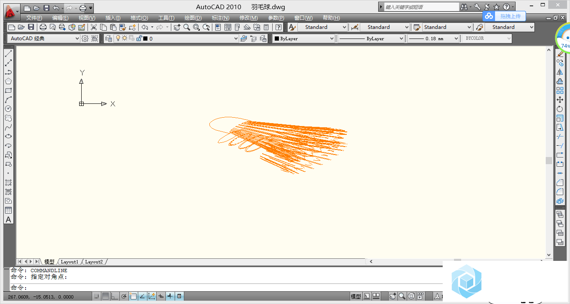Screen dimensions: 570x304
Task: Click the Plot (print) icon
Action: point(43,27)
